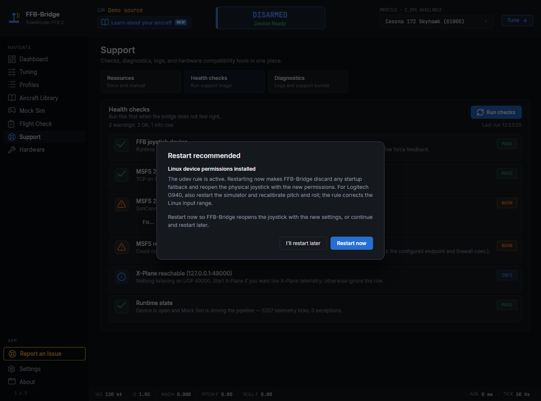Open the Cessna 172 Skyhawk profile dropdown

437,21
